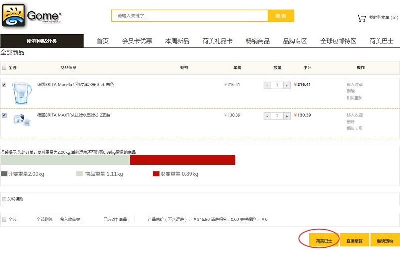Screen dimensions: 400x253
Task: Click 删除 for BRITA MAXTRA filters
Action: tap(351, 122)
